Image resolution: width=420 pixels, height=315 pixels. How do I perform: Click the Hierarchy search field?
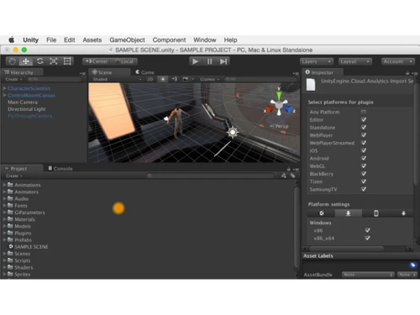click(54, 79)
